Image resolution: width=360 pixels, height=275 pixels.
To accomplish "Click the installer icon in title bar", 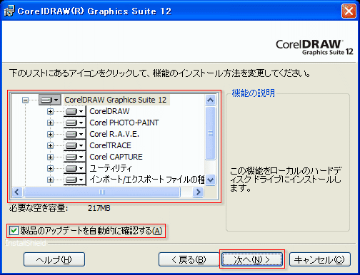I will click(9, 11).
